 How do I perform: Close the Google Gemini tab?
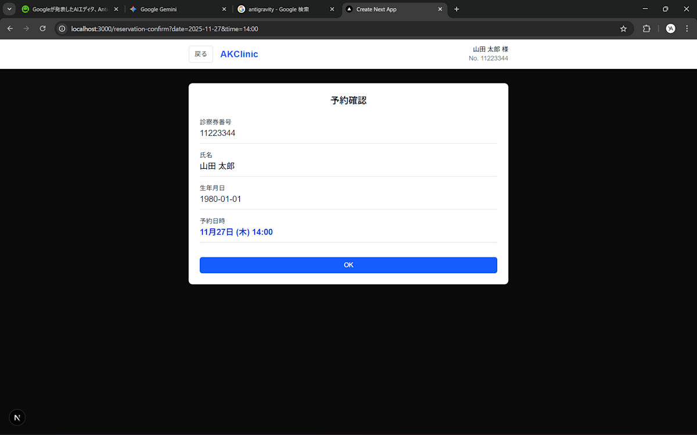click(224, 9)
